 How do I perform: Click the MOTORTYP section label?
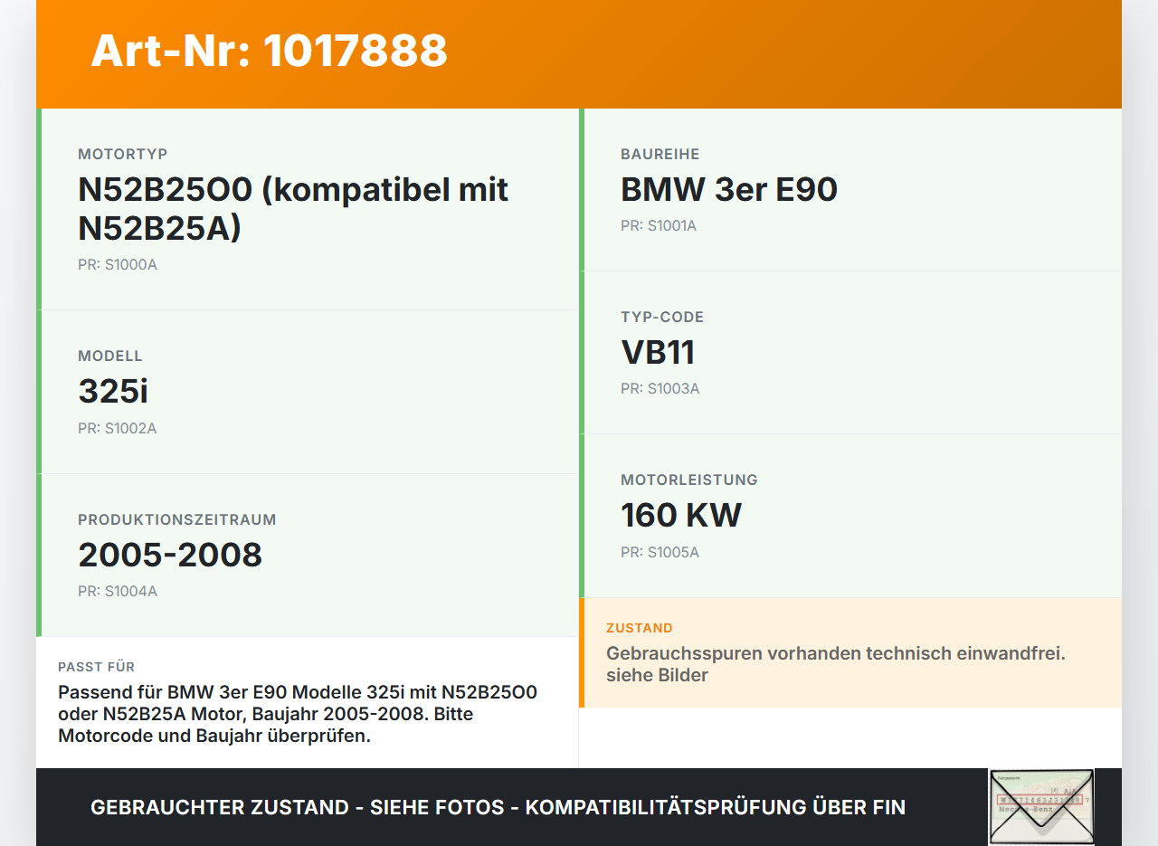122,154
